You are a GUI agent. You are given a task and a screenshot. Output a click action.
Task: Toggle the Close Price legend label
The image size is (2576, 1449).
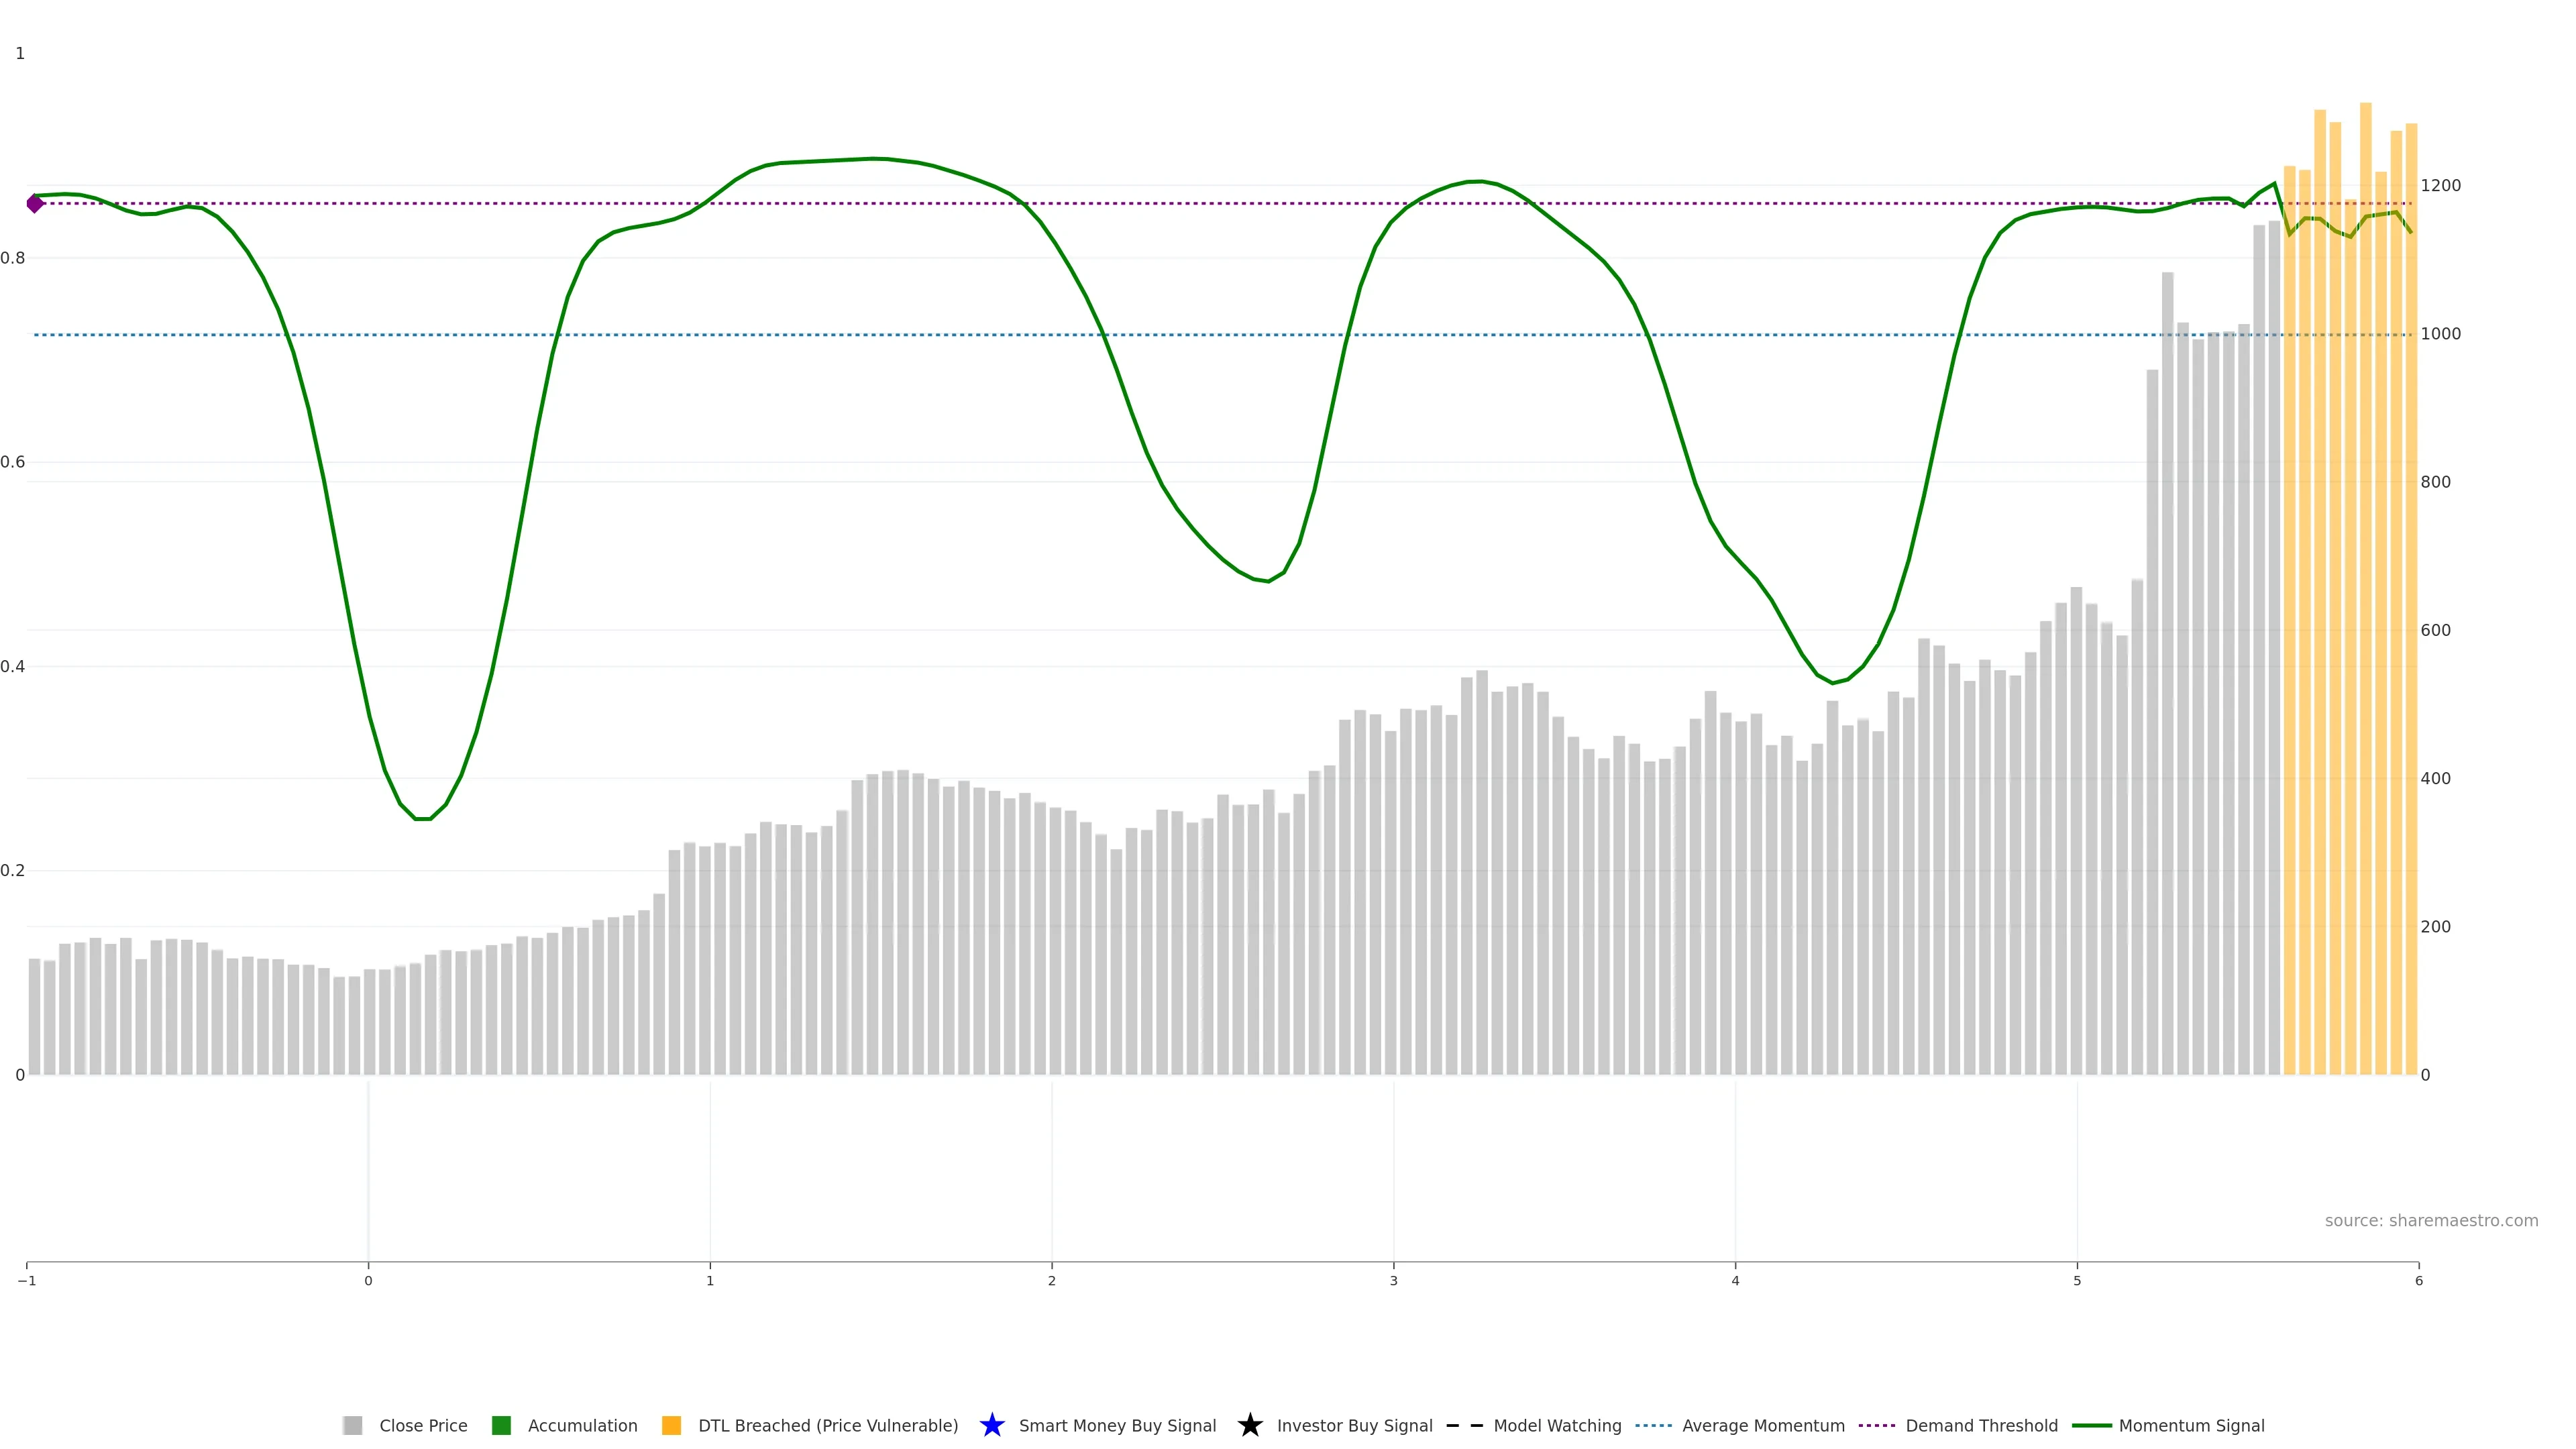click(423, 1425)
